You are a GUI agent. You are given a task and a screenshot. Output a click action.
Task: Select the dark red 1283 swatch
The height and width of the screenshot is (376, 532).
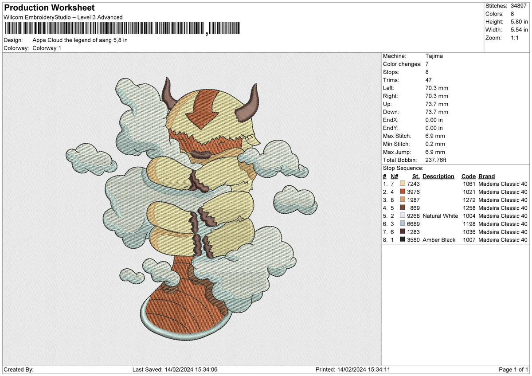tap(403, 232)
